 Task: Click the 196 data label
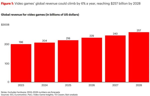pos(21,42)
